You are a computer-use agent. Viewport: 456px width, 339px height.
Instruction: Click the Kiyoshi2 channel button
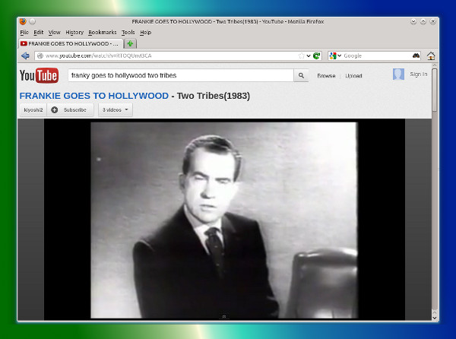tap(33, 110)
